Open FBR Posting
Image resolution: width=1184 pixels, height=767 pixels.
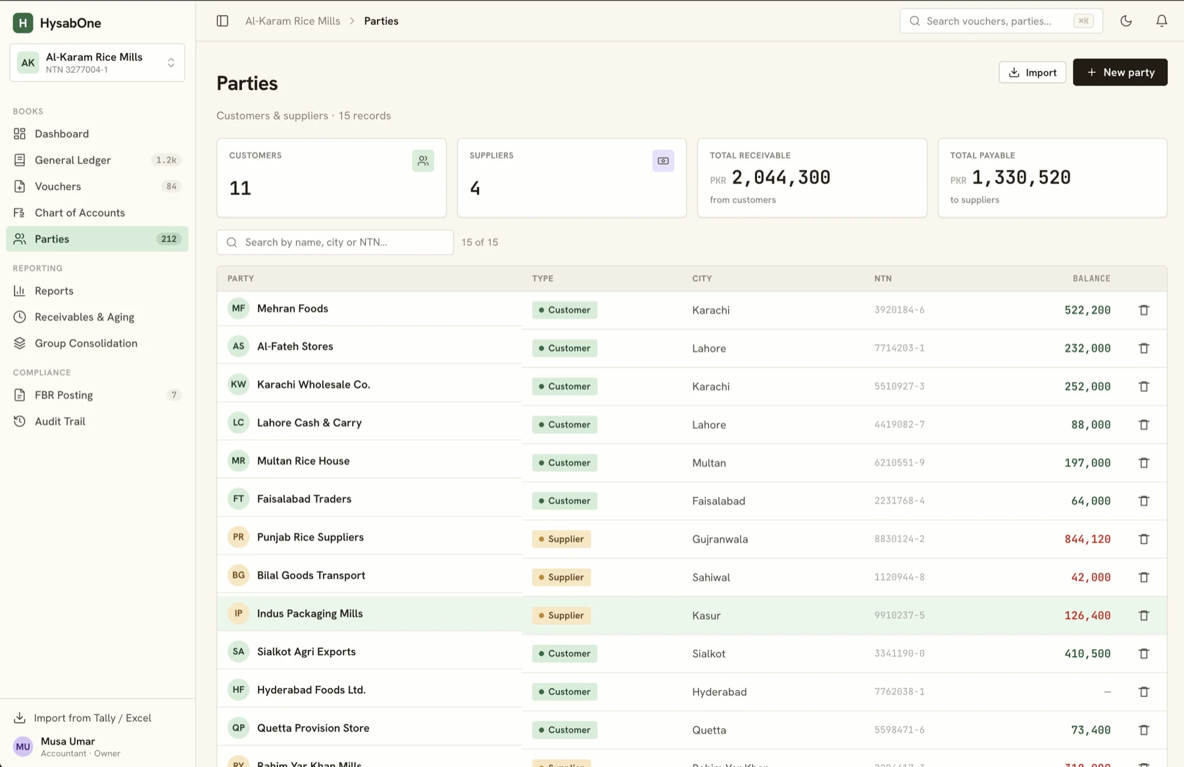(x=97, y=395)
